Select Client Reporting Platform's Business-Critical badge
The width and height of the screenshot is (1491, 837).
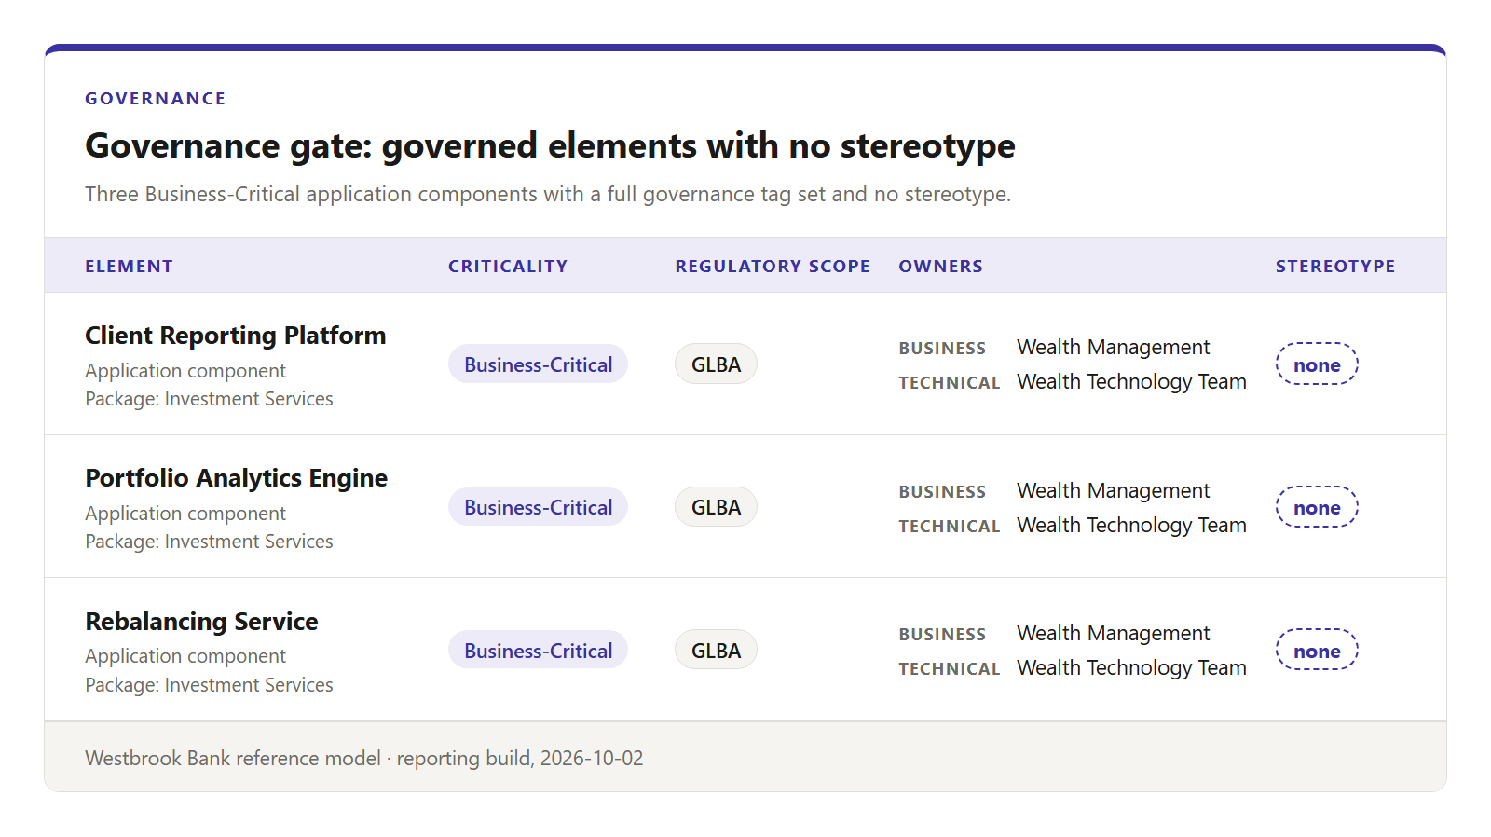click(x=538, y=364)
